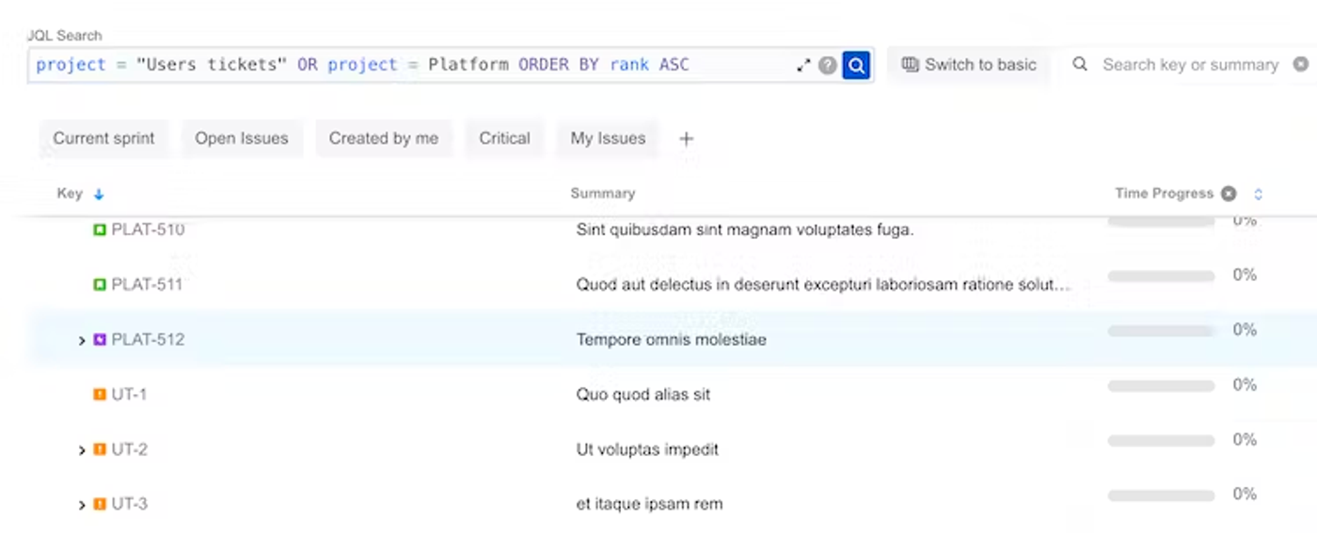This screenshot has width=1317, height=534.
Task: Clear the search key or summary field
Action: pyautogui.click(x=1300, y=65)
